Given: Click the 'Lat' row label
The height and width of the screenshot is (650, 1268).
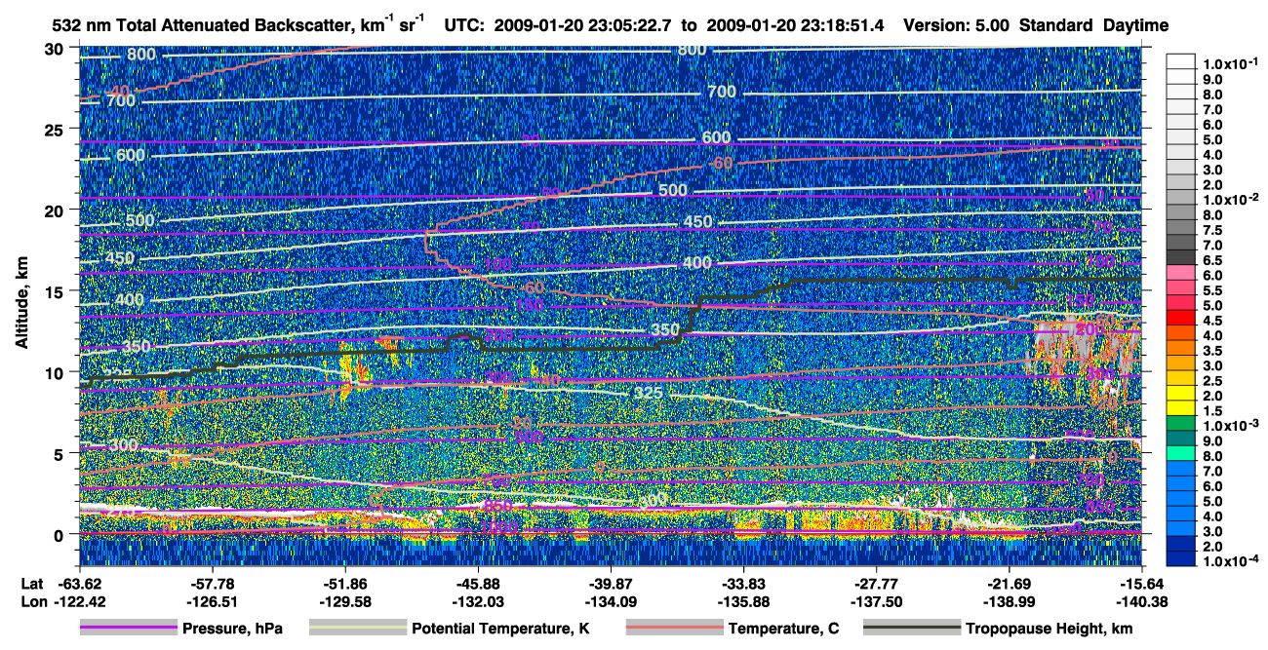Looking at the screenshot, I should (33, 585).
